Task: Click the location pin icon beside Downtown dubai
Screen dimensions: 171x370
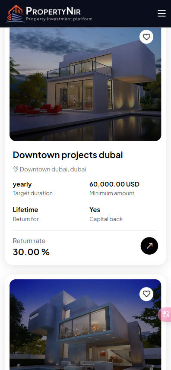Action: [x=16, y=169]
